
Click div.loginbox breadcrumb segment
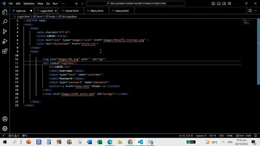(69, 17)
